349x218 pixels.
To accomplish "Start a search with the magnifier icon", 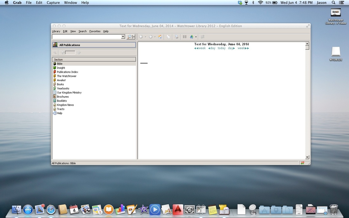I will tap(129, 36).
